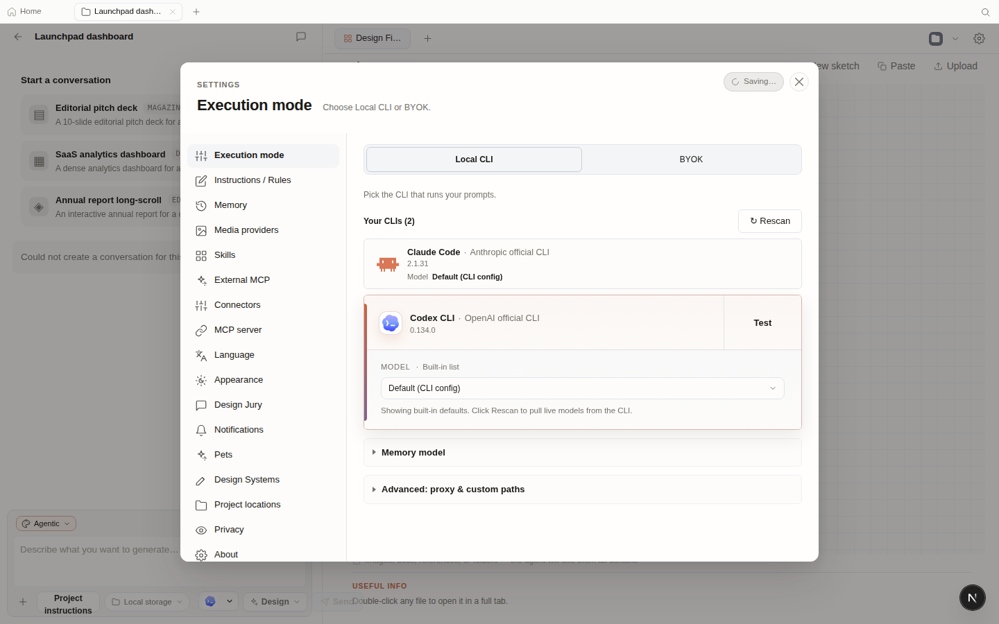Open the workspace settings gear icon
This screenshot has height=624, width=999.
coord(980,39)
